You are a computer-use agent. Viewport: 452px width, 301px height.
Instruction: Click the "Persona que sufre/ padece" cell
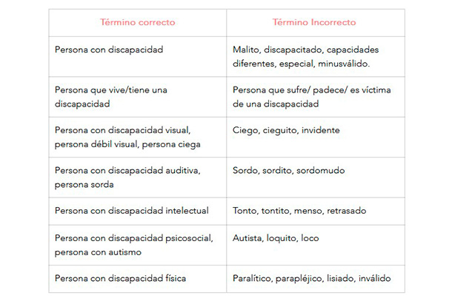coord(311,97)
